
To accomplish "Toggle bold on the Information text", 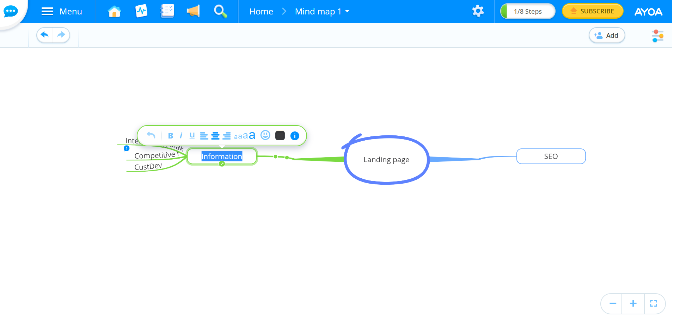I will tap(170, 135).
